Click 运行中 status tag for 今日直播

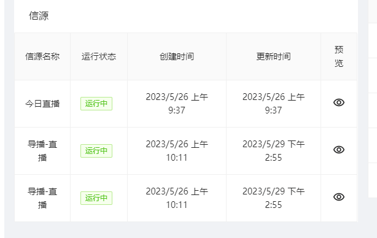[x=96, y=104]
